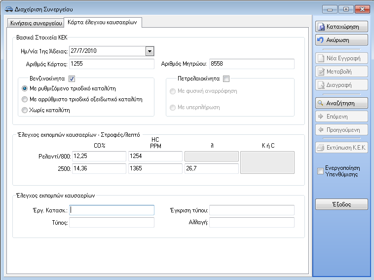Select Με ρυθμιζόμενο τριοδικό καταλύτη radio
Screen dimensions: 374x280
point(24,88)
